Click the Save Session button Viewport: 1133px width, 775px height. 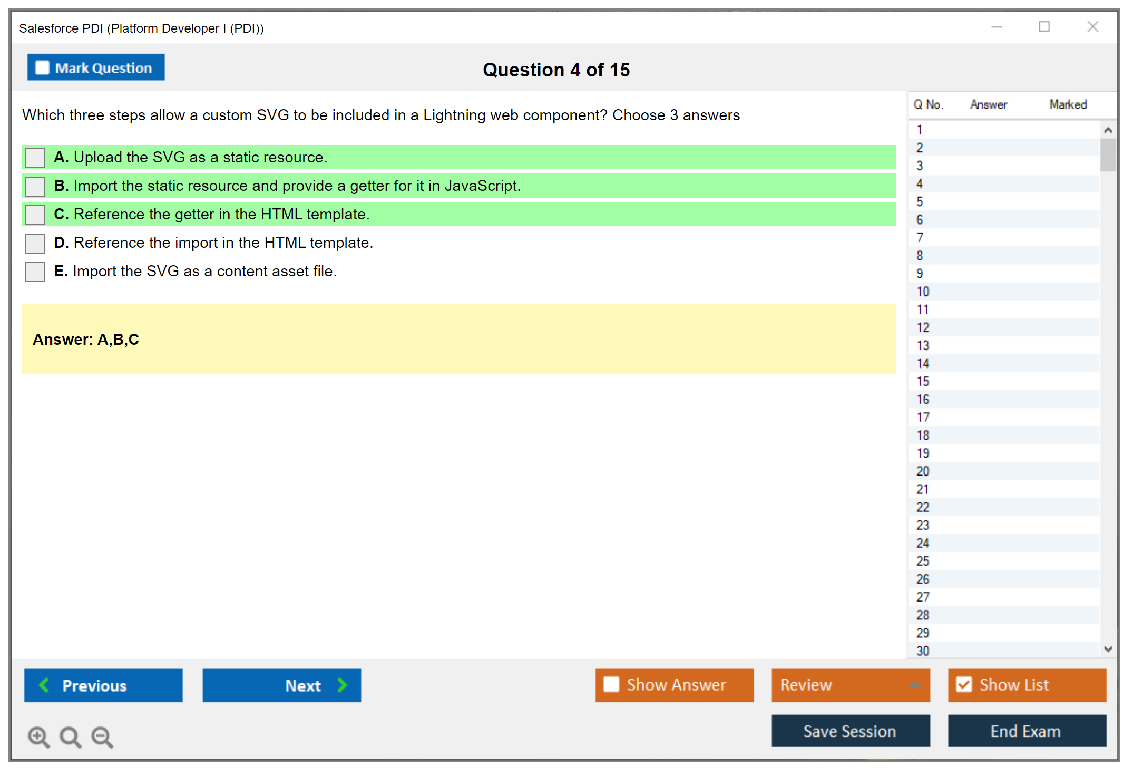[850, 731]
